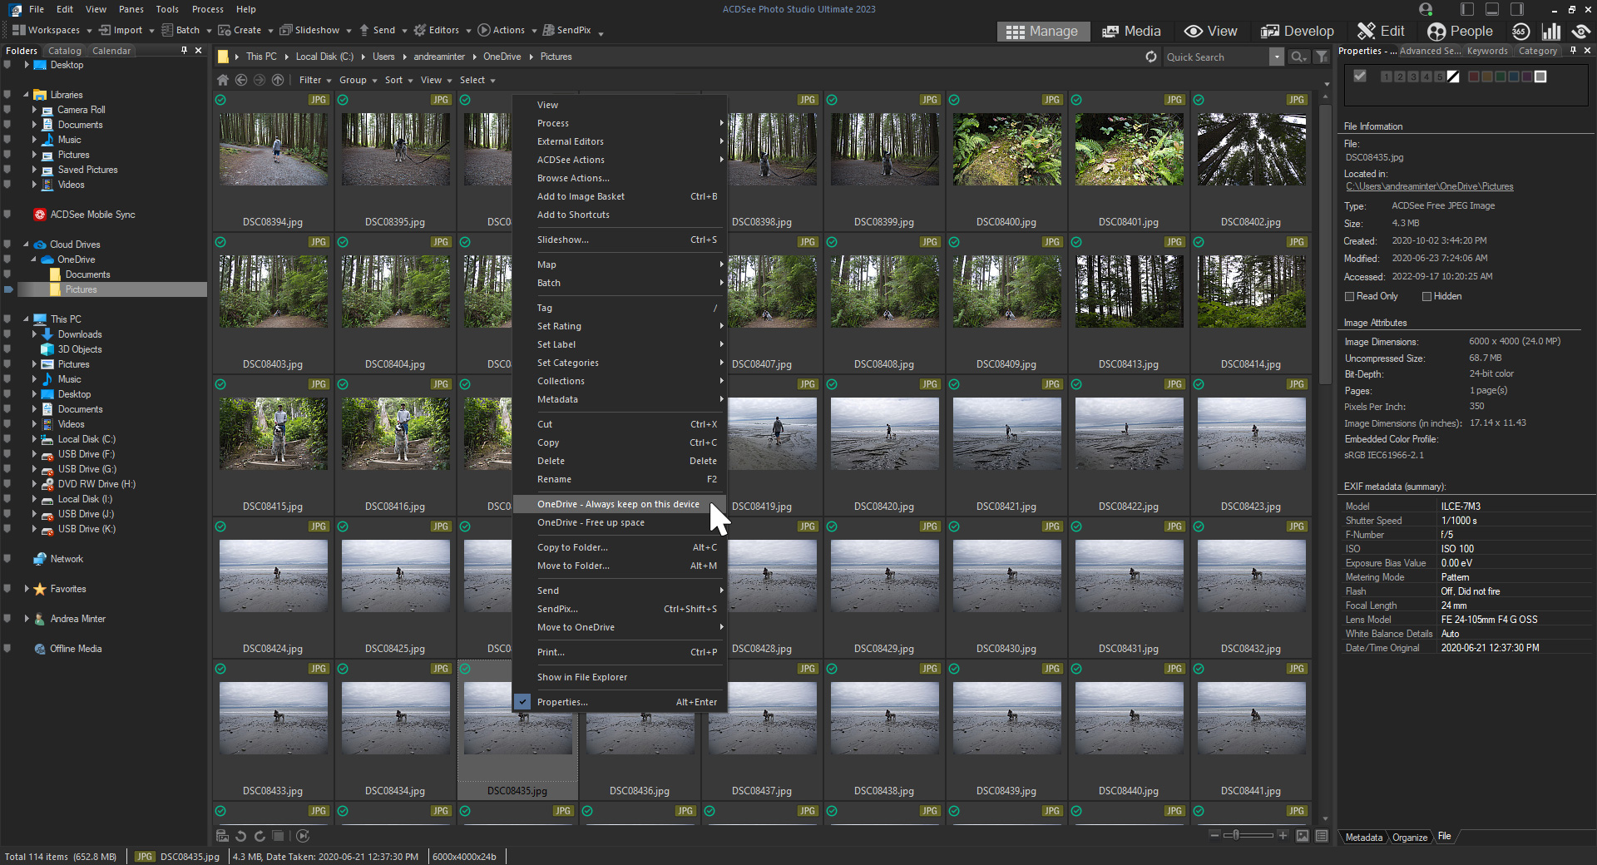
Task: Click the Quick Search magnifier button
Action: coord(1297,57)
